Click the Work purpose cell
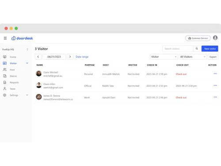 tap(87, 97)
